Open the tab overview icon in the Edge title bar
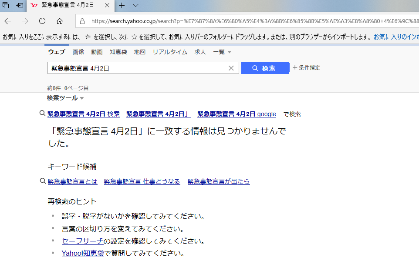Viewport: 419px width, 261px height. [6, 5]
